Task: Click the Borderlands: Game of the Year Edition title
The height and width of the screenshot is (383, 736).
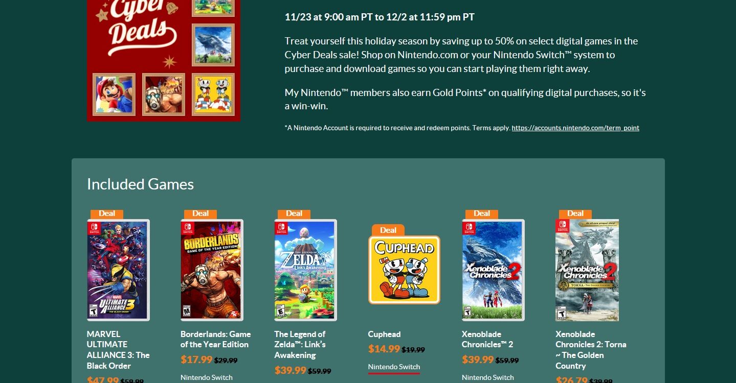Action: (215, 339)
